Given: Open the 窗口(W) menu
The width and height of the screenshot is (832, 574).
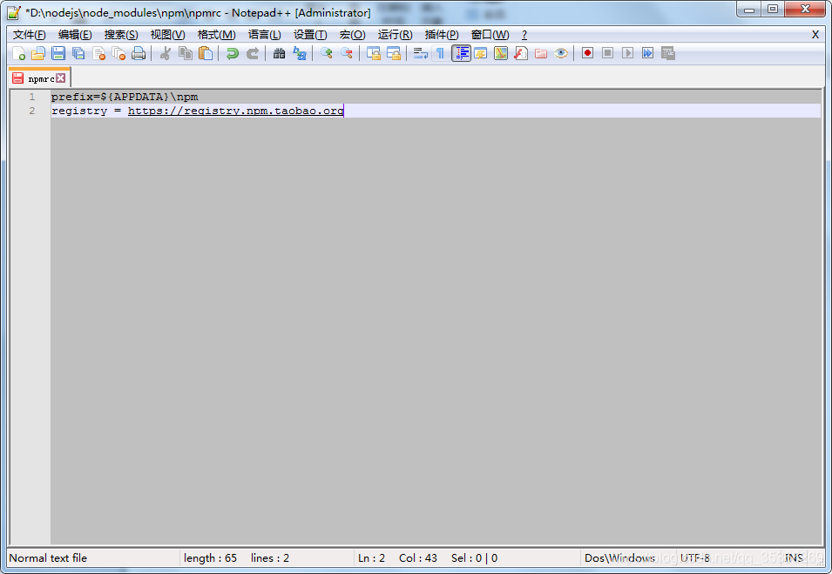Looking at the screenshot, I should pyautogui.click(x=490, y=35).
